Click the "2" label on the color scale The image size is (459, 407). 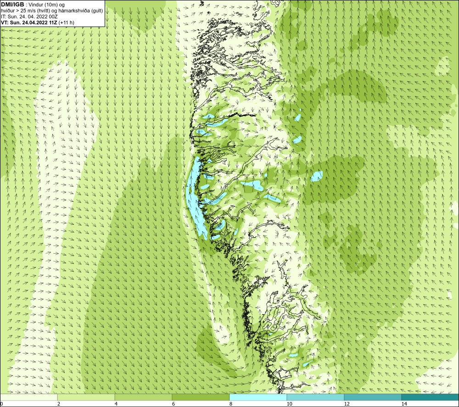59,404
